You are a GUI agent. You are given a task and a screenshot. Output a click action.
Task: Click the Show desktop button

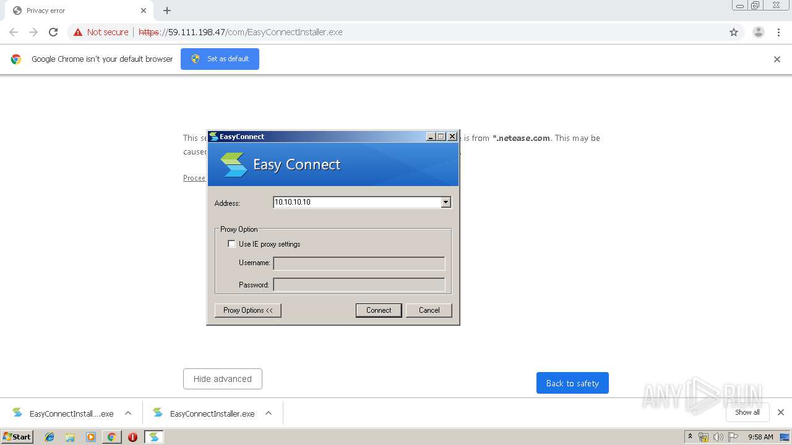click(785, 437)
